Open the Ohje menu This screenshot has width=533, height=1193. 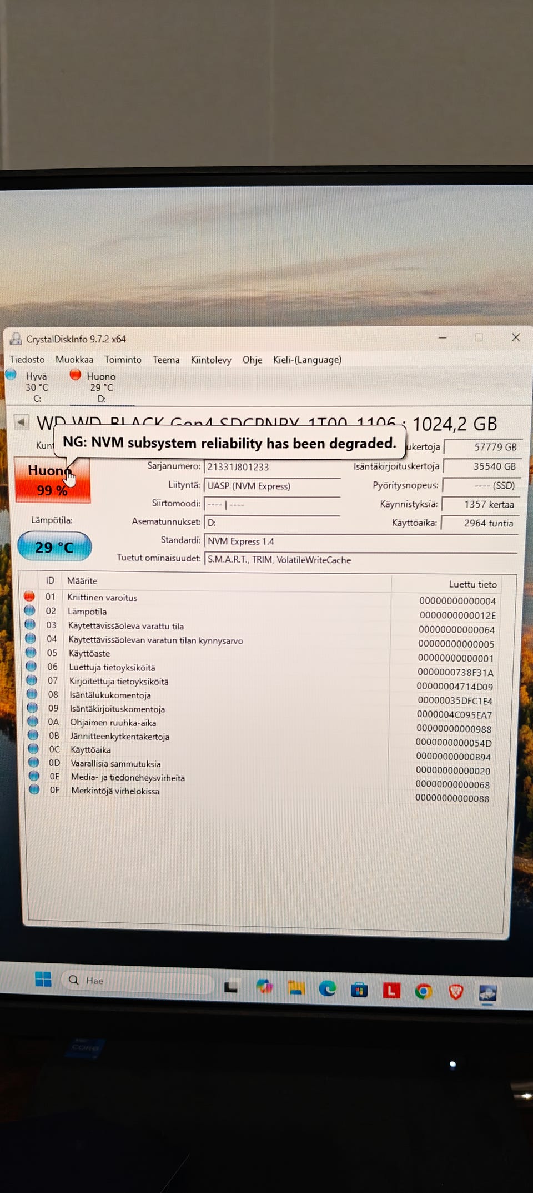click(x=252, y=360)
